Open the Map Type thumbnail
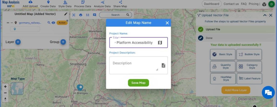The image size is (277, 107). (17, 89)
